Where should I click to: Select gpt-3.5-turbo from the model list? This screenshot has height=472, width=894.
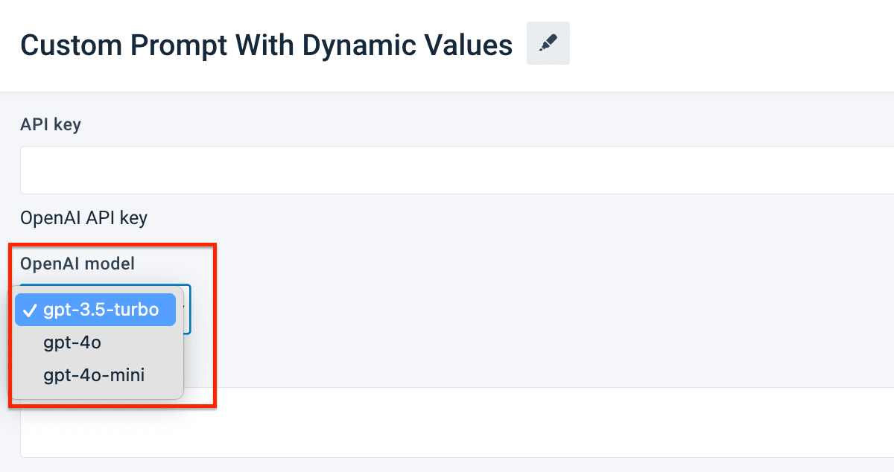[101, 310]
